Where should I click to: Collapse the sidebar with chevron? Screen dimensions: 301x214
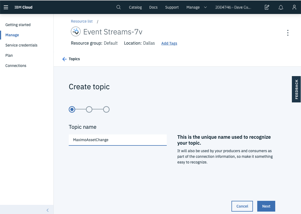point(48,210)
